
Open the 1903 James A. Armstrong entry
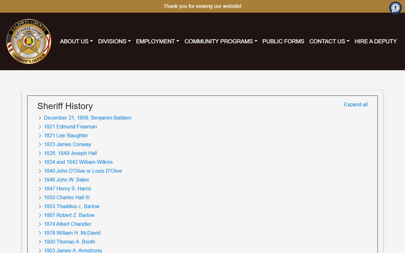tap(73, 250)
